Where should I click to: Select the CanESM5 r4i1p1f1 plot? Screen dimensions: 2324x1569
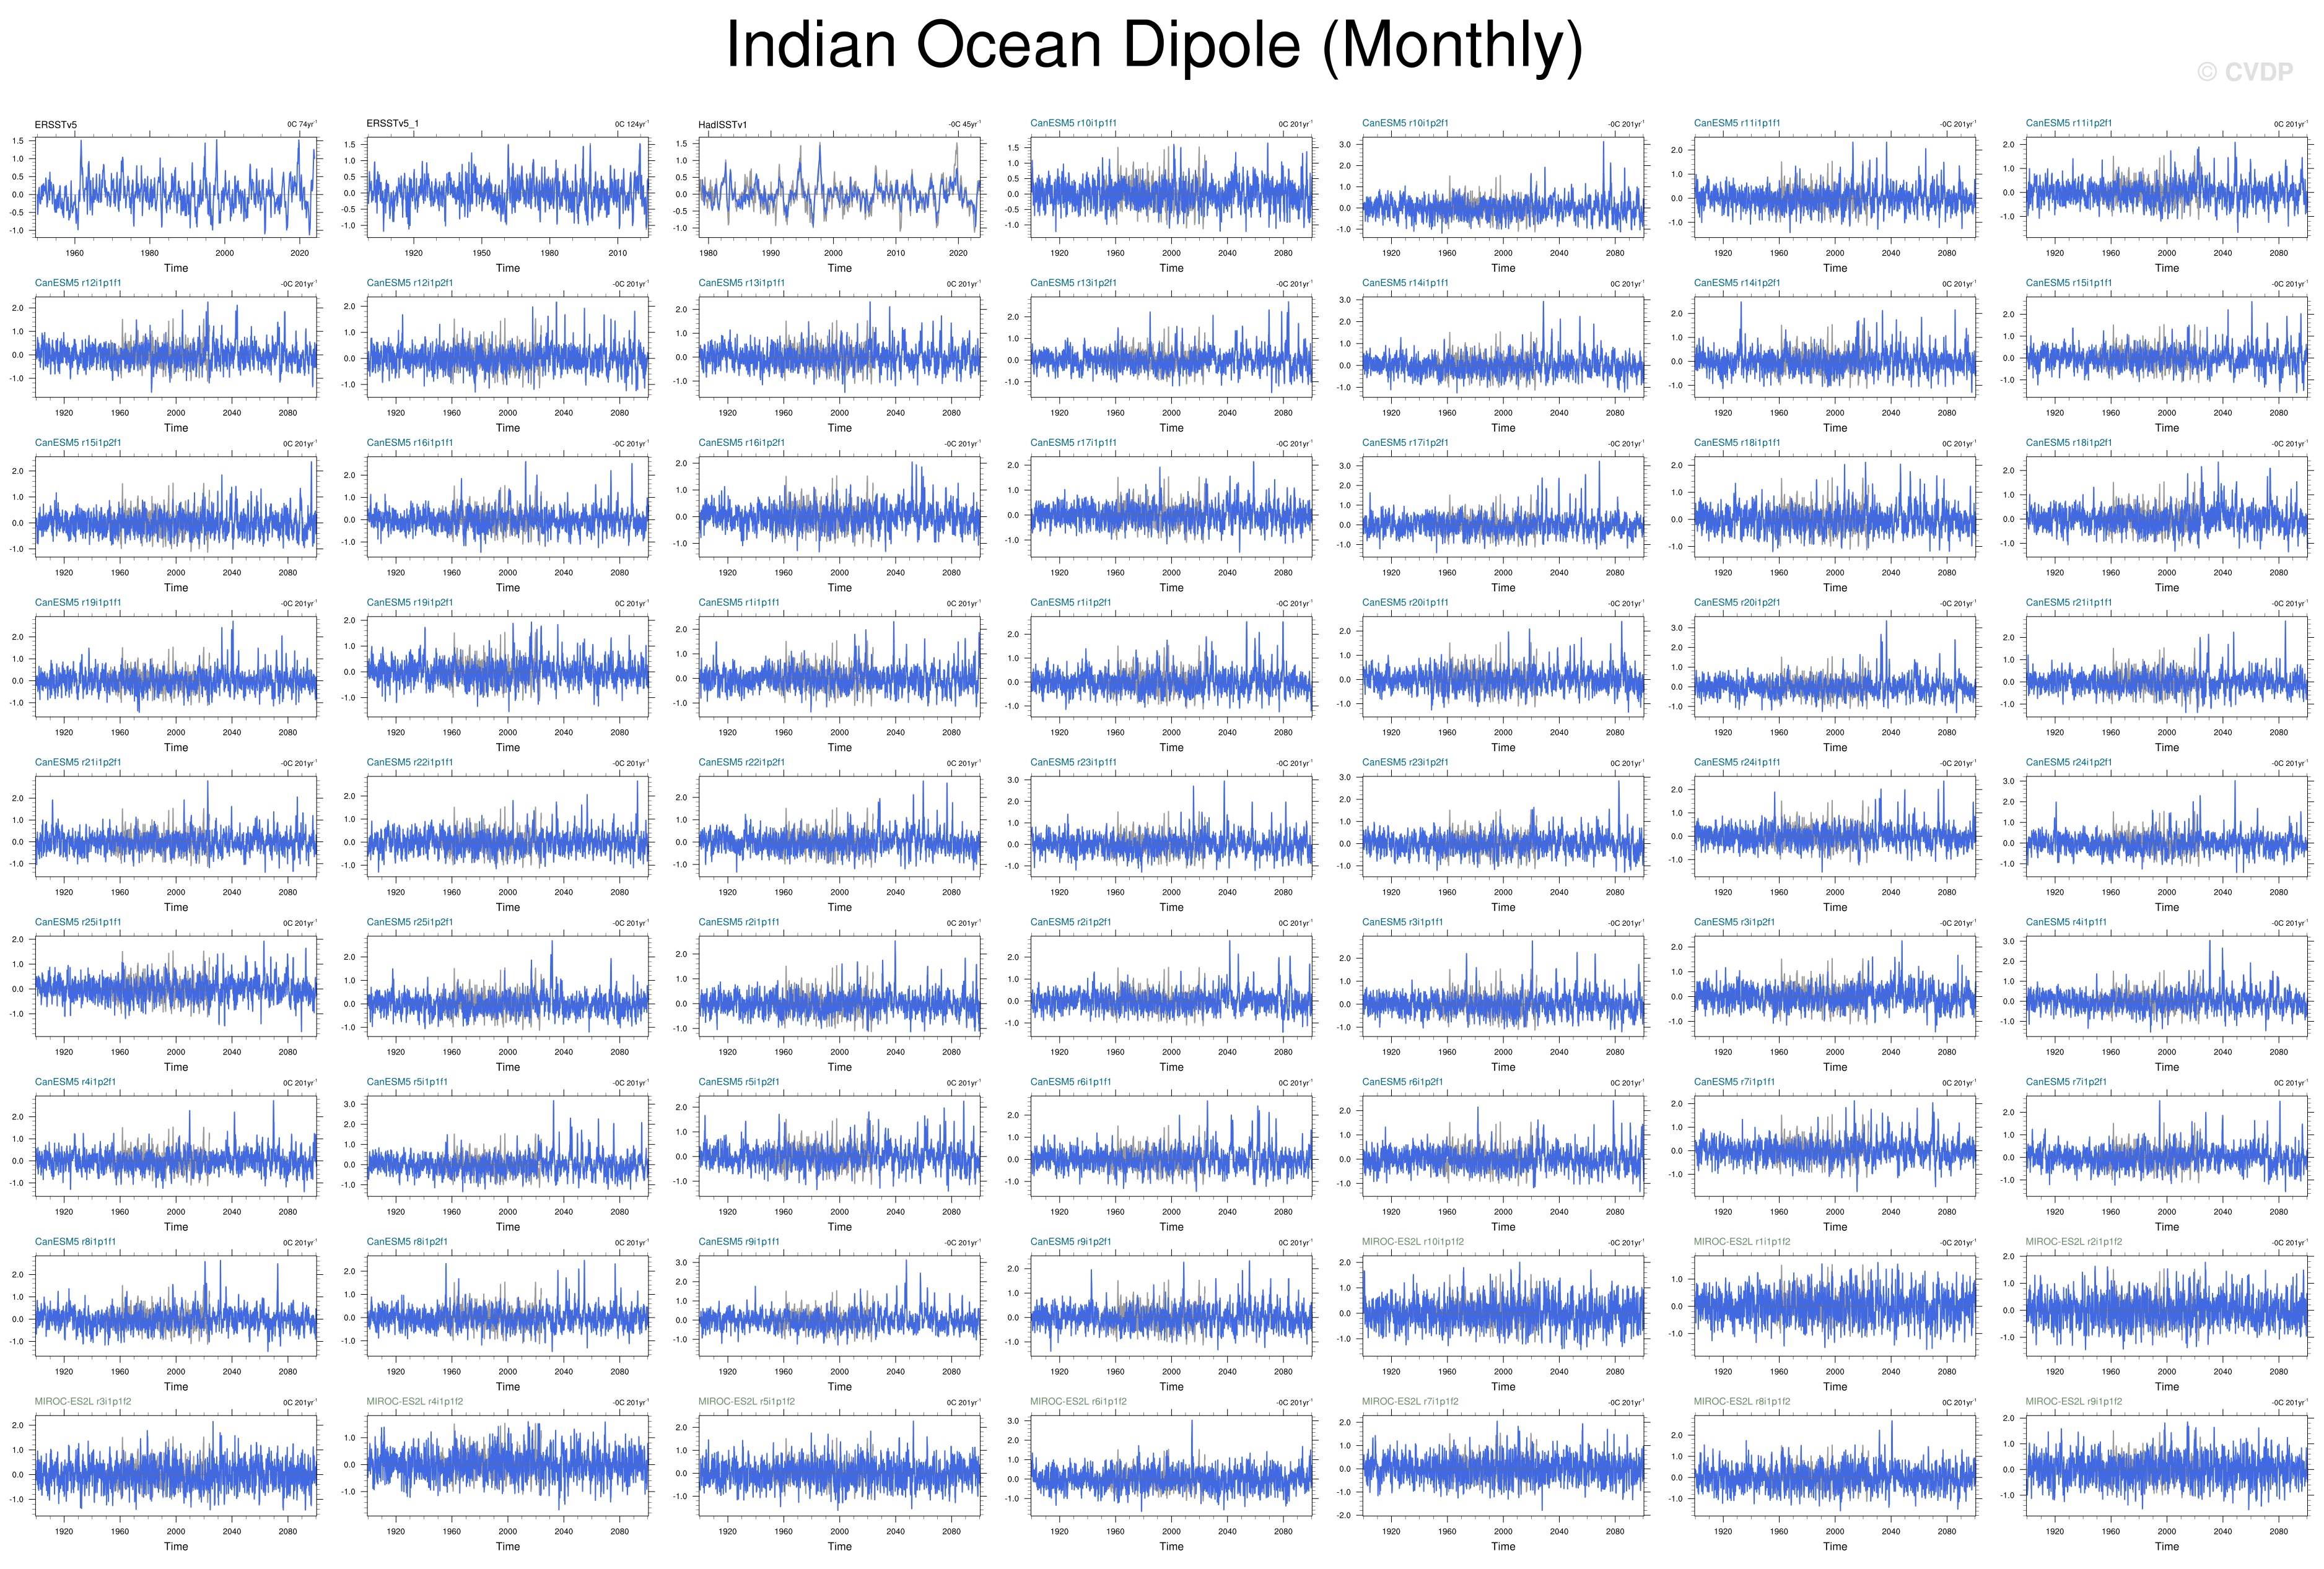2167,985
